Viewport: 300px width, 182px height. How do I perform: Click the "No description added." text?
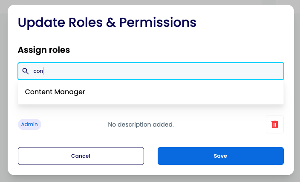click(141, 124)
